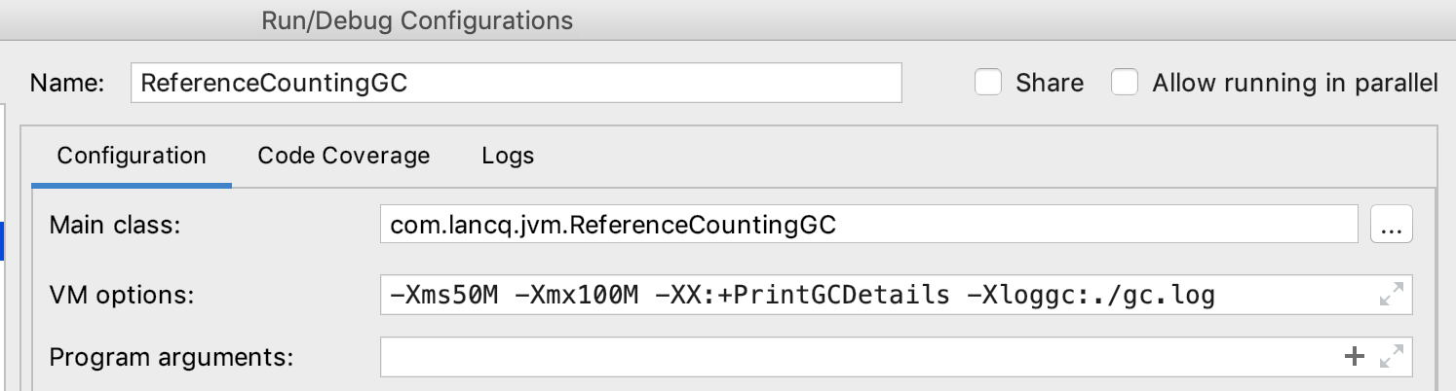Click the 'Allow running in parallel' label text
Screen dimensions: 1456x391
coord(1294,83)
